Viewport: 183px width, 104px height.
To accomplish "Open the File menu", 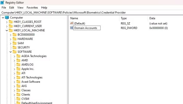I will pyautogui.click(x=4, y=8).
